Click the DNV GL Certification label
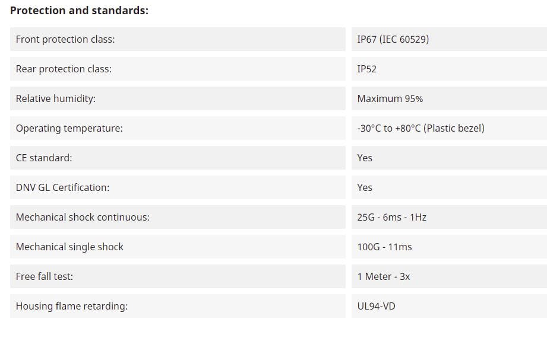 (x=63, y=187)
